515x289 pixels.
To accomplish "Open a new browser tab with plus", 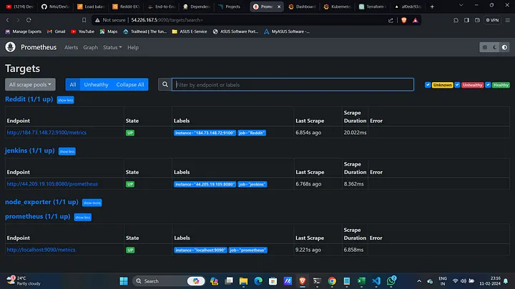I will click(432, 6).
